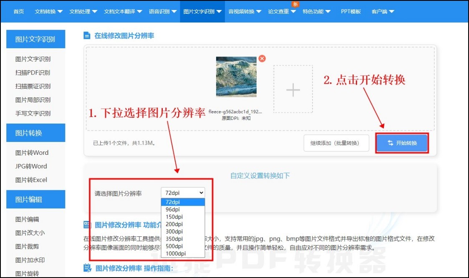Remove the uploaded fleece image via red X icon
Screen dimensions: 469x278
pyautogui.click(x=262, y=59)
